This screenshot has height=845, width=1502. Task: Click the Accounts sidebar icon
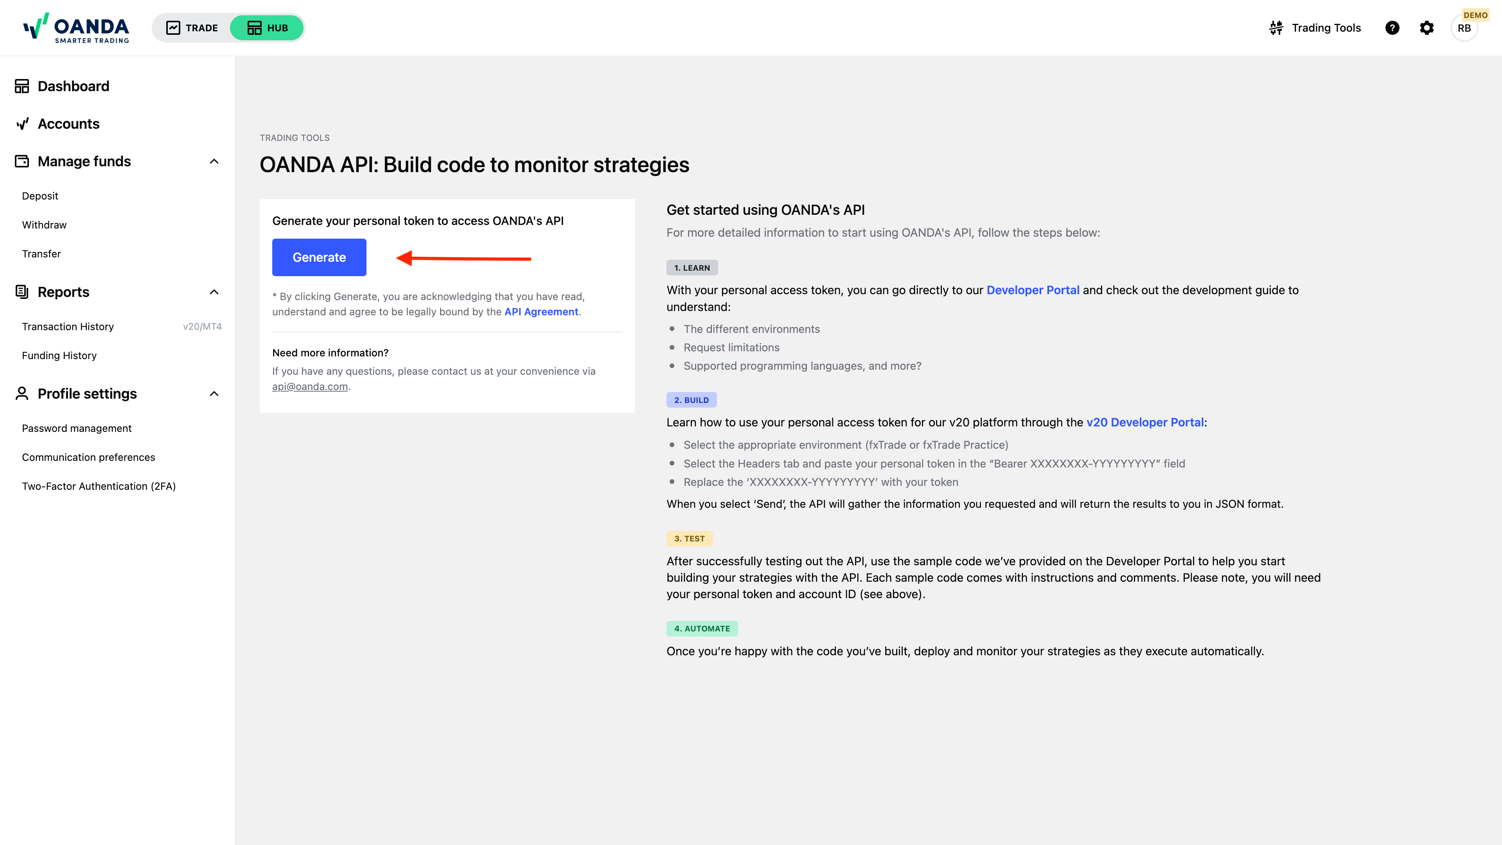(x=22, y=124)
